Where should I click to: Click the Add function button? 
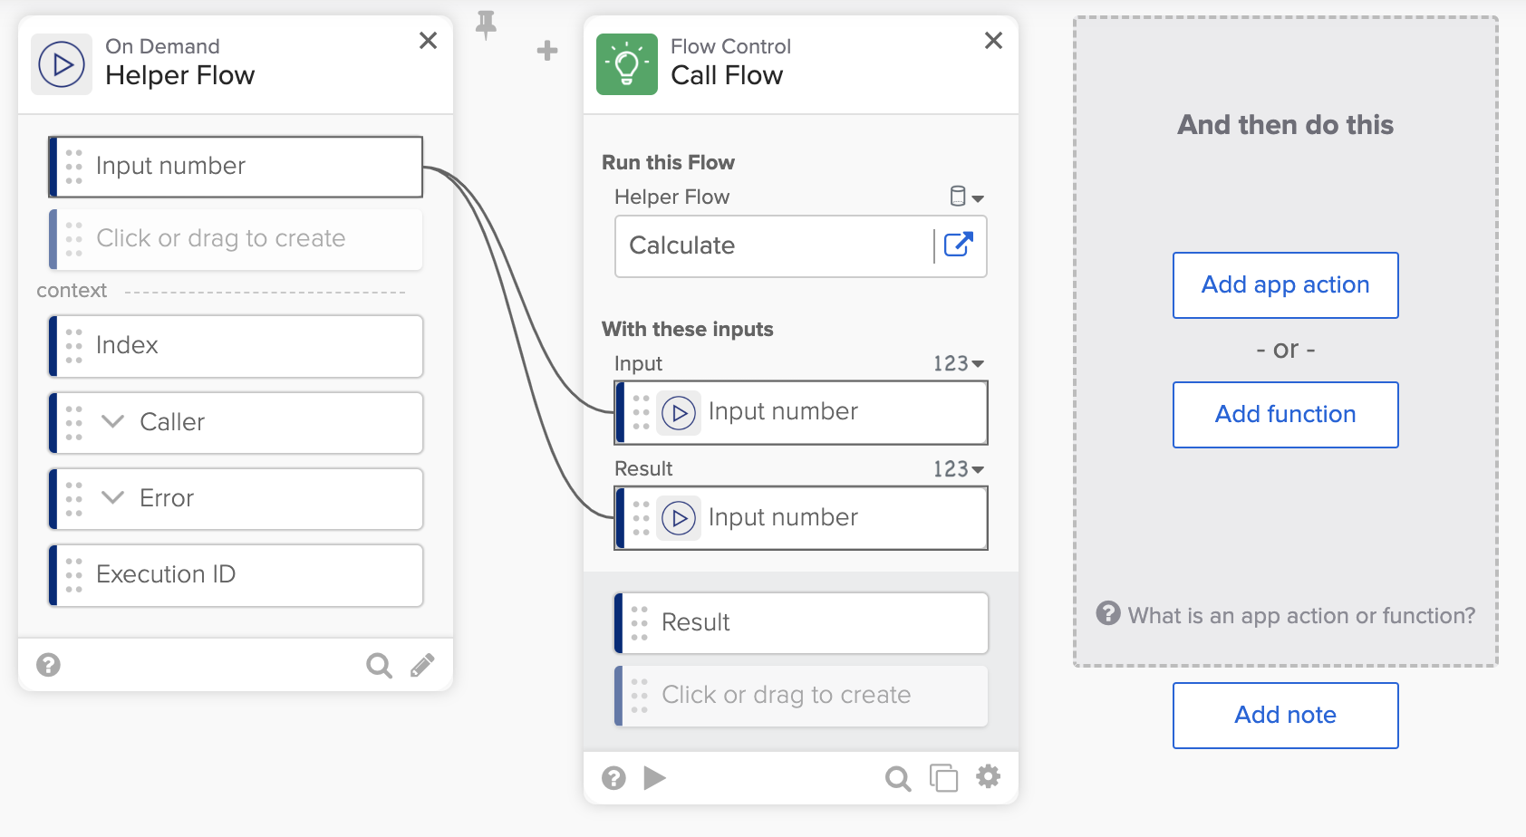[1285, 414]
